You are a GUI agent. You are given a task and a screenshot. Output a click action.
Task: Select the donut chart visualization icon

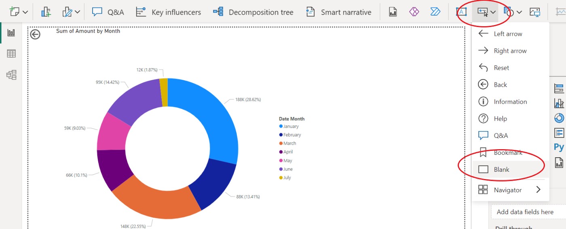(559, 118)
